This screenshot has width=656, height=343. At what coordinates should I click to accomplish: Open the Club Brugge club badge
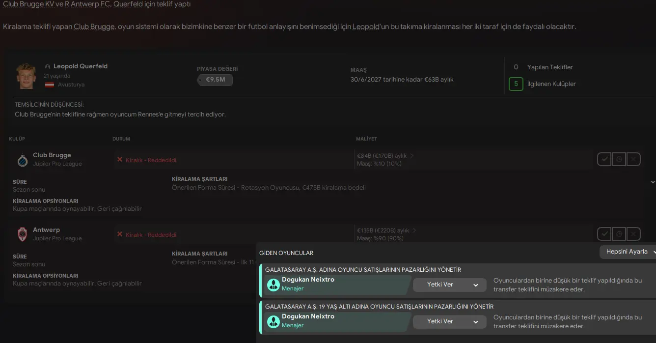pyautogui.click(x=22, y=160)
